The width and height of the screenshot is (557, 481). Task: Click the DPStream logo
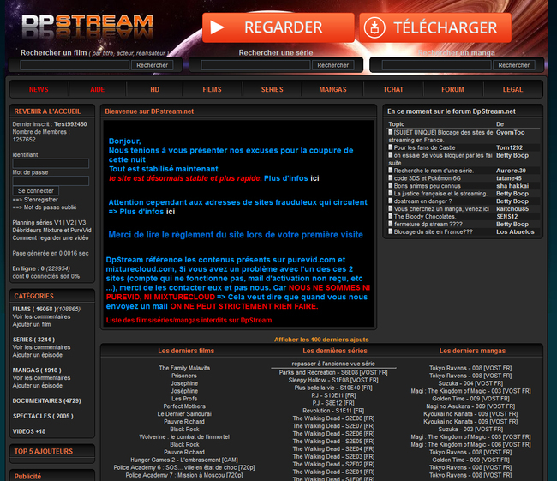tap(87, 27)
